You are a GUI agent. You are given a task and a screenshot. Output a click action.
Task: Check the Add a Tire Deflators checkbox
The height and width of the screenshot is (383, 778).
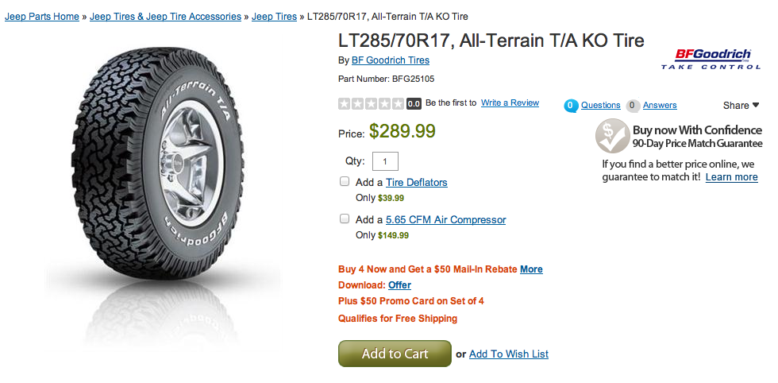pyautogui.click(x=345, y=181)
